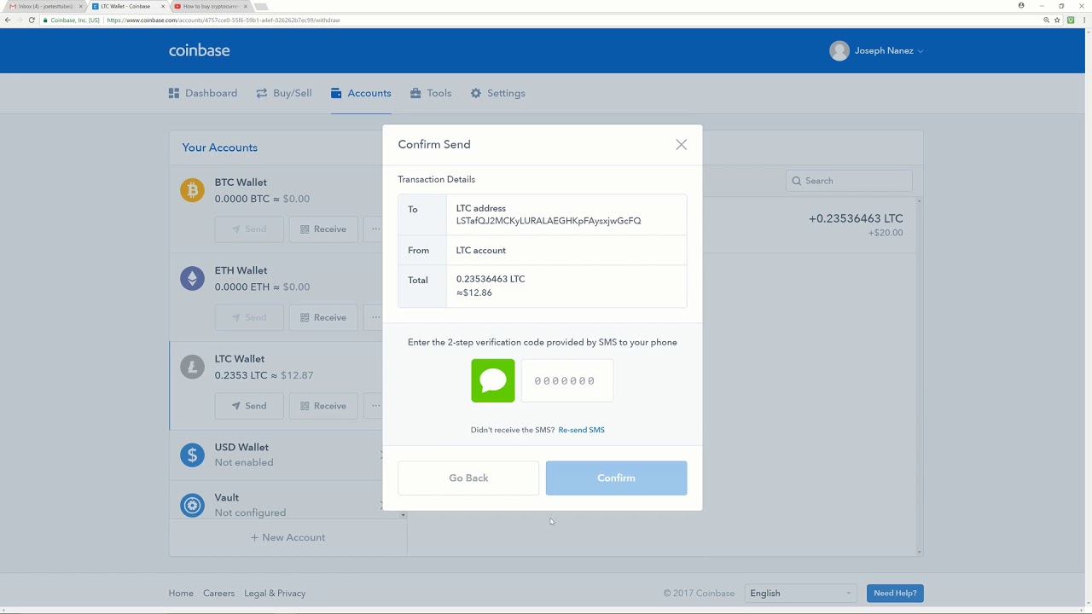The image size is (1092, 614).
Task: Focus the 2-step verification code field
Action: [567, 380]
